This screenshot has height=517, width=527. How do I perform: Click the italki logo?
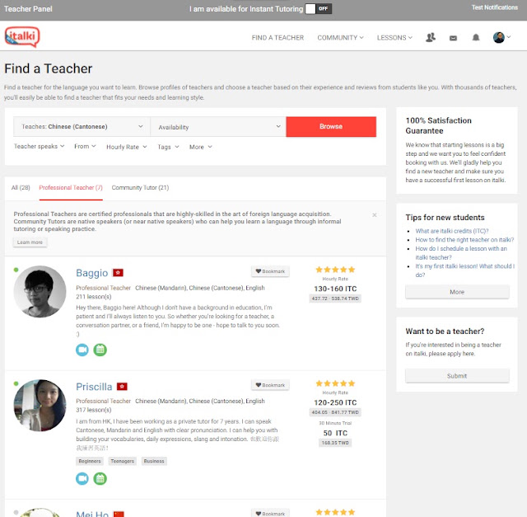pos(22,36)
